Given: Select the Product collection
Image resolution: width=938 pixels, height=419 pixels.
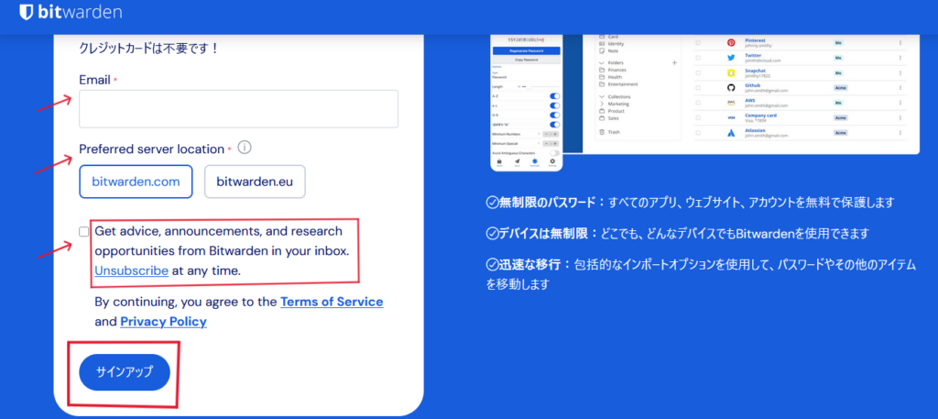Looking at the screenshot, I should (616, 111).
